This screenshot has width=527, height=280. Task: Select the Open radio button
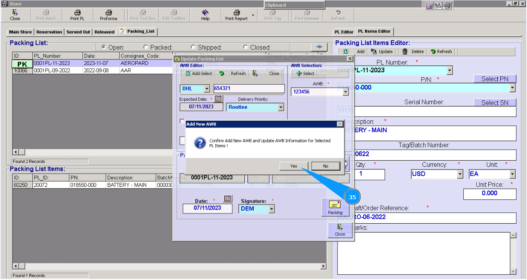(x=104, y=47)
